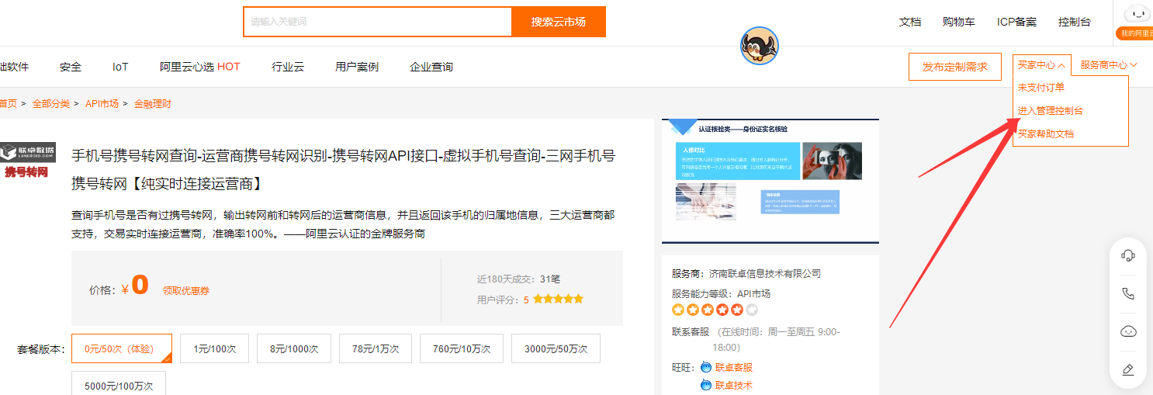
Task: Click the five-star user rating
Action: tap(558, 299)
